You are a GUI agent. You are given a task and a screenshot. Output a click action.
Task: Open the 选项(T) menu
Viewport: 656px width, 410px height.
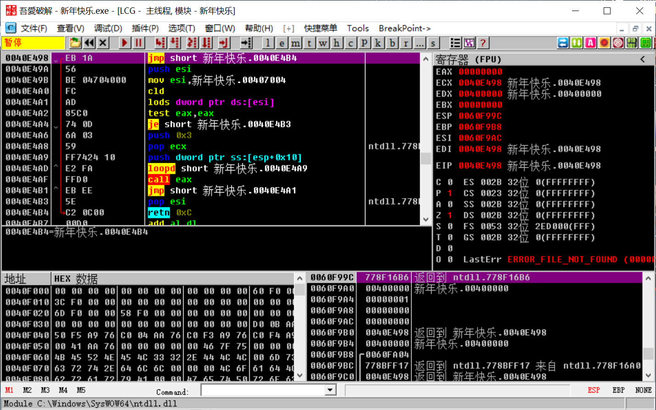[181, 28]
